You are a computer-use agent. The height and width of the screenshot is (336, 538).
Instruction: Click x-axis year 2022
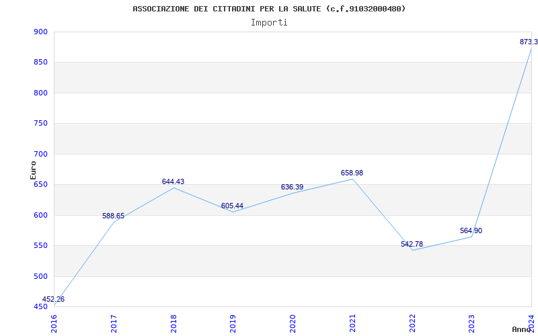[x=412, y=323]
